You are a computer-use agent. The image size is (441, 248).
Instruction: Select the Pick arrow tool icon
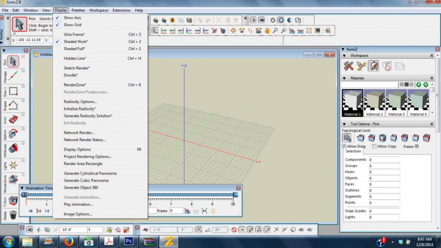pyautogui.click(x=12, y=60)
